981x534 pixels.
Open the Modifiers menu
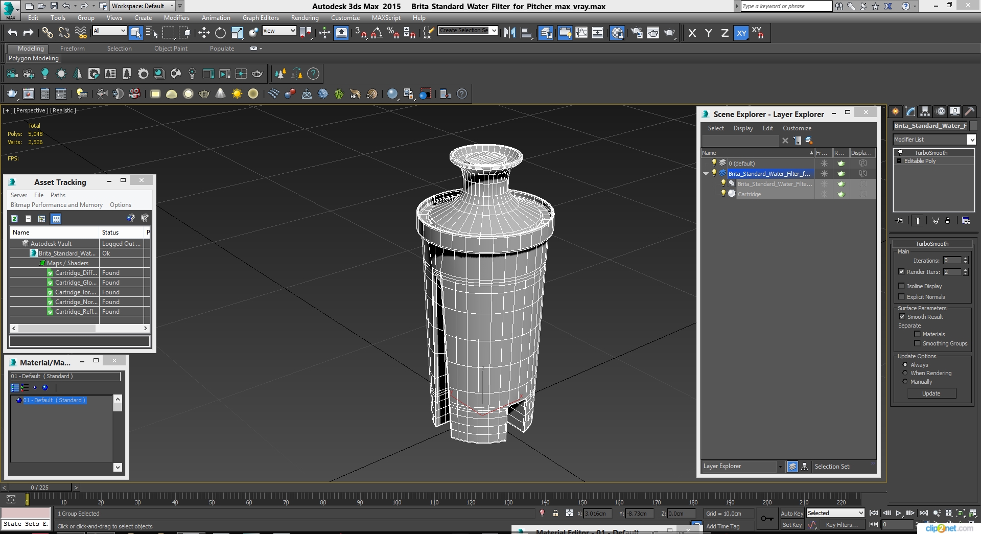(177, 17)
